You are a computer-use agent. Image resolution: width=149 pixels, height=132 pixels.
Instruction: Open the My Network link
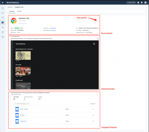53,28
